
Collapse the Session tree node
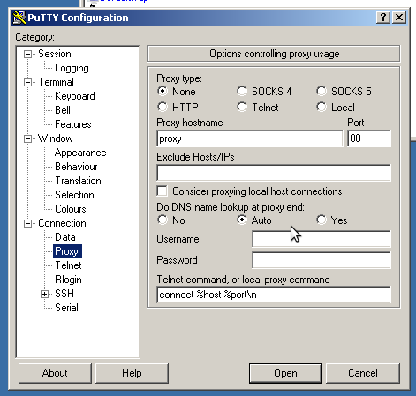pos(27,54)
